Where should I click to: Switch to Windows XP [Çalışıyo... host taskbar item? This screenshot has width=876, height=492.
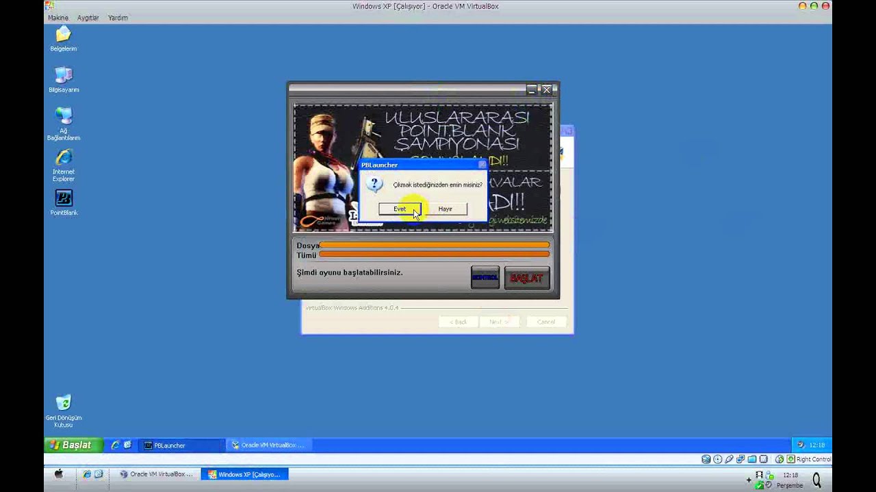click(x=244, y=474)
